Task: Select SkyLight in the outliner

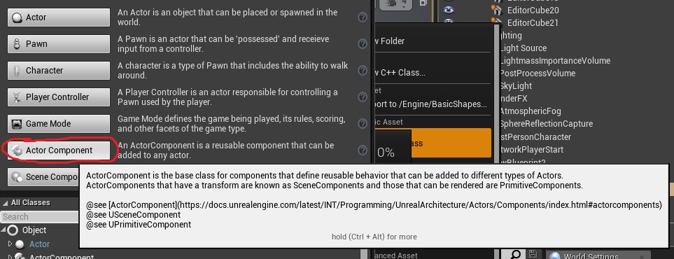Action: pos(517,85)
